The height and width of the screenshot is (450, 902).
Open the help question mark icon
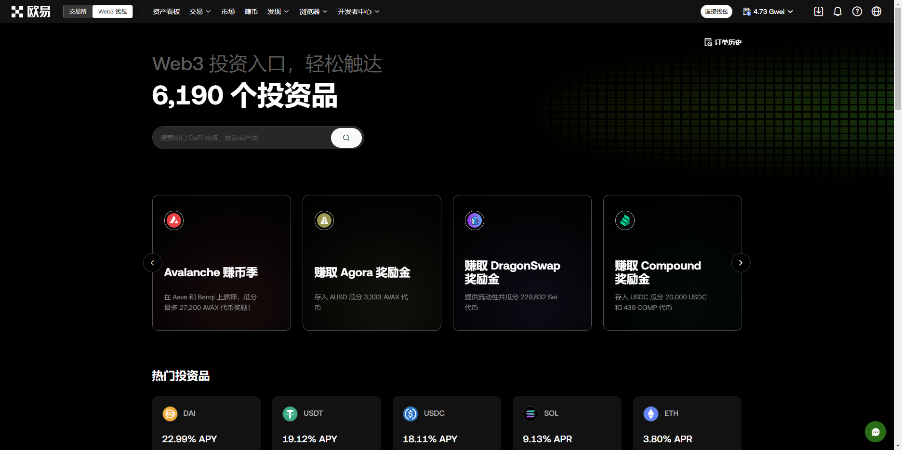click(x=857, y=12)
